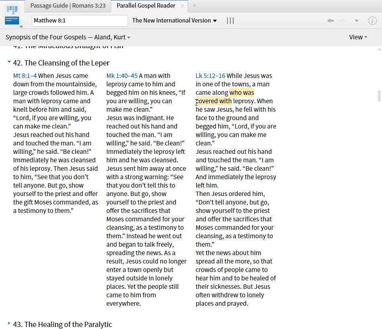Click "everywhere." ending Mark passage
This screenshot has width=382, height=329.
click(x=123, y=304)
